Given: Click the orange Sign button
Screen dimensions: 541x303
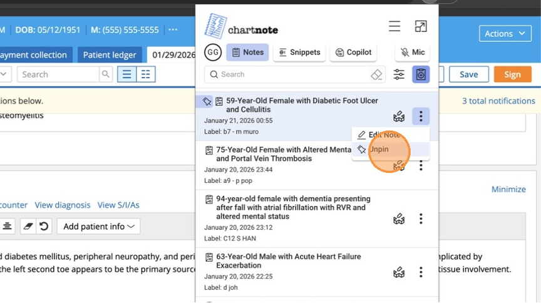Looking at the screenshot, I should [512, 74].
